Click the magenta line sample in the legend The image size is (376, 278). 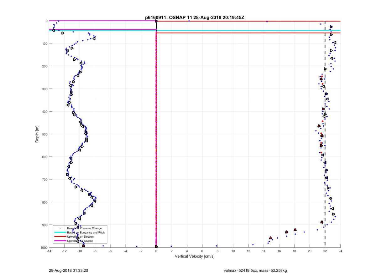click(x=60, y=241)
